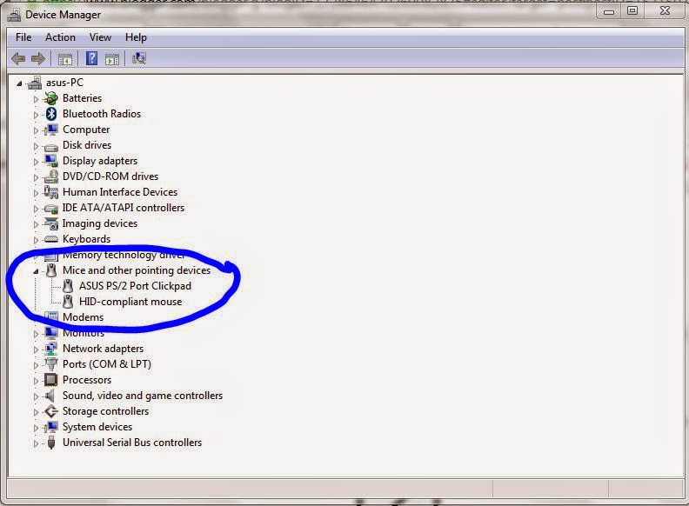689x506 pixels.
Task: Select the Disk drives label
Action: [x=87, y=145]
